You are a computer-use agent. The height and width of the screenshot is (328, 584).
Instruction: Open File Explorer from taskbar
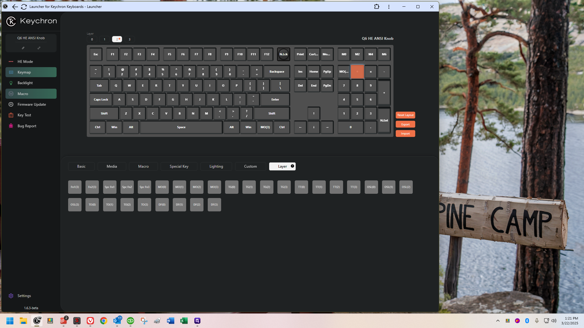tap(23, 321)
